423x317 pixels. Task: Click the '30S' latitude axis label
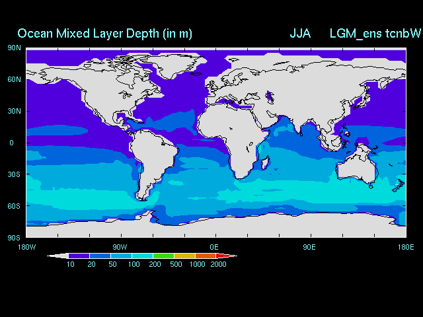14,174
